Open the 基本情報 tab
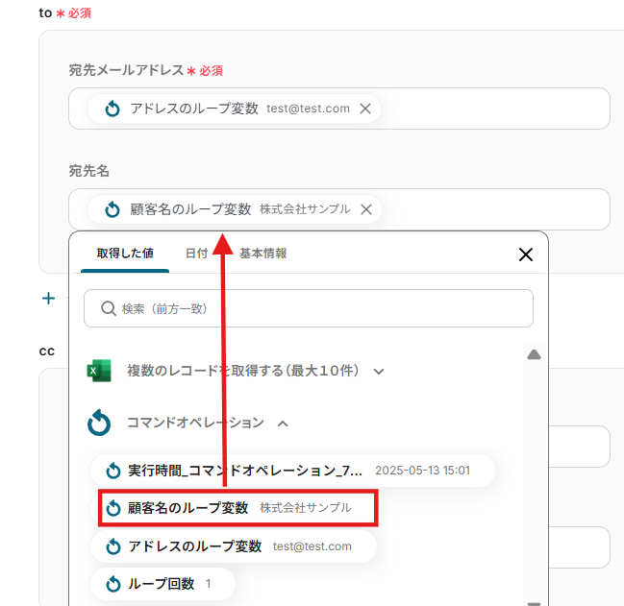 click(262, 254)
